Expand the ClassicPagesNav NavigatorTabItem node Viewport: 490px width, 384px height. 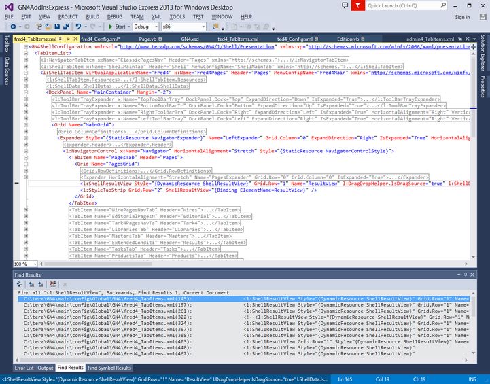(26, 60)
